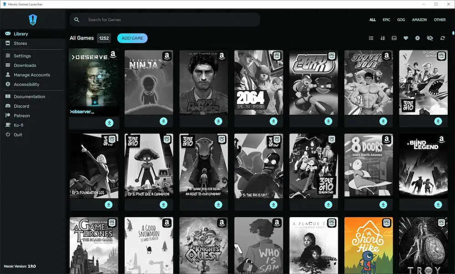This screenshot has height=274, width=455.
Task: Switch library to list view
Action: coord(371,38)
